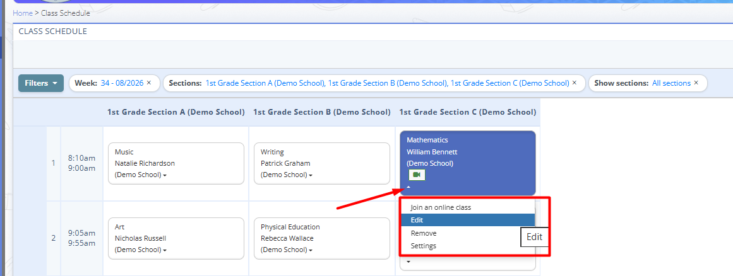Expand the Section C period 2 caret
Viewport: 733px width, 276px height.
(408, 262)
